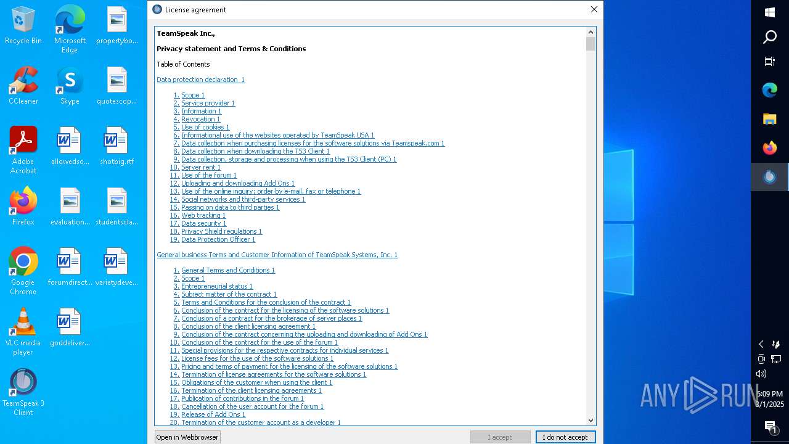The height and width of the screenshot is (444, 789).
Task: Launch Firefox from the desktop
Action: coord(23,207)
